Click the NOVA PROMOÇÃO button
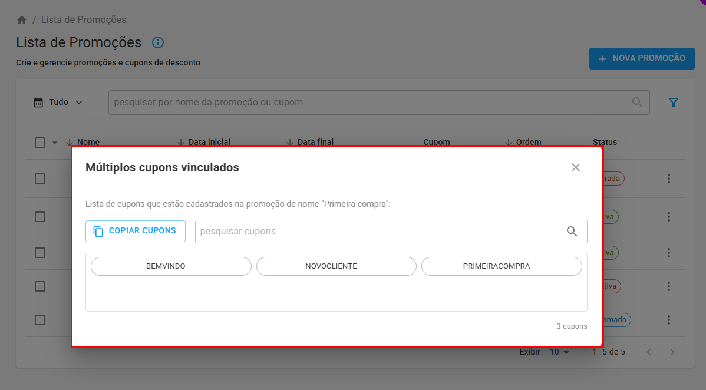 point(642,58)
